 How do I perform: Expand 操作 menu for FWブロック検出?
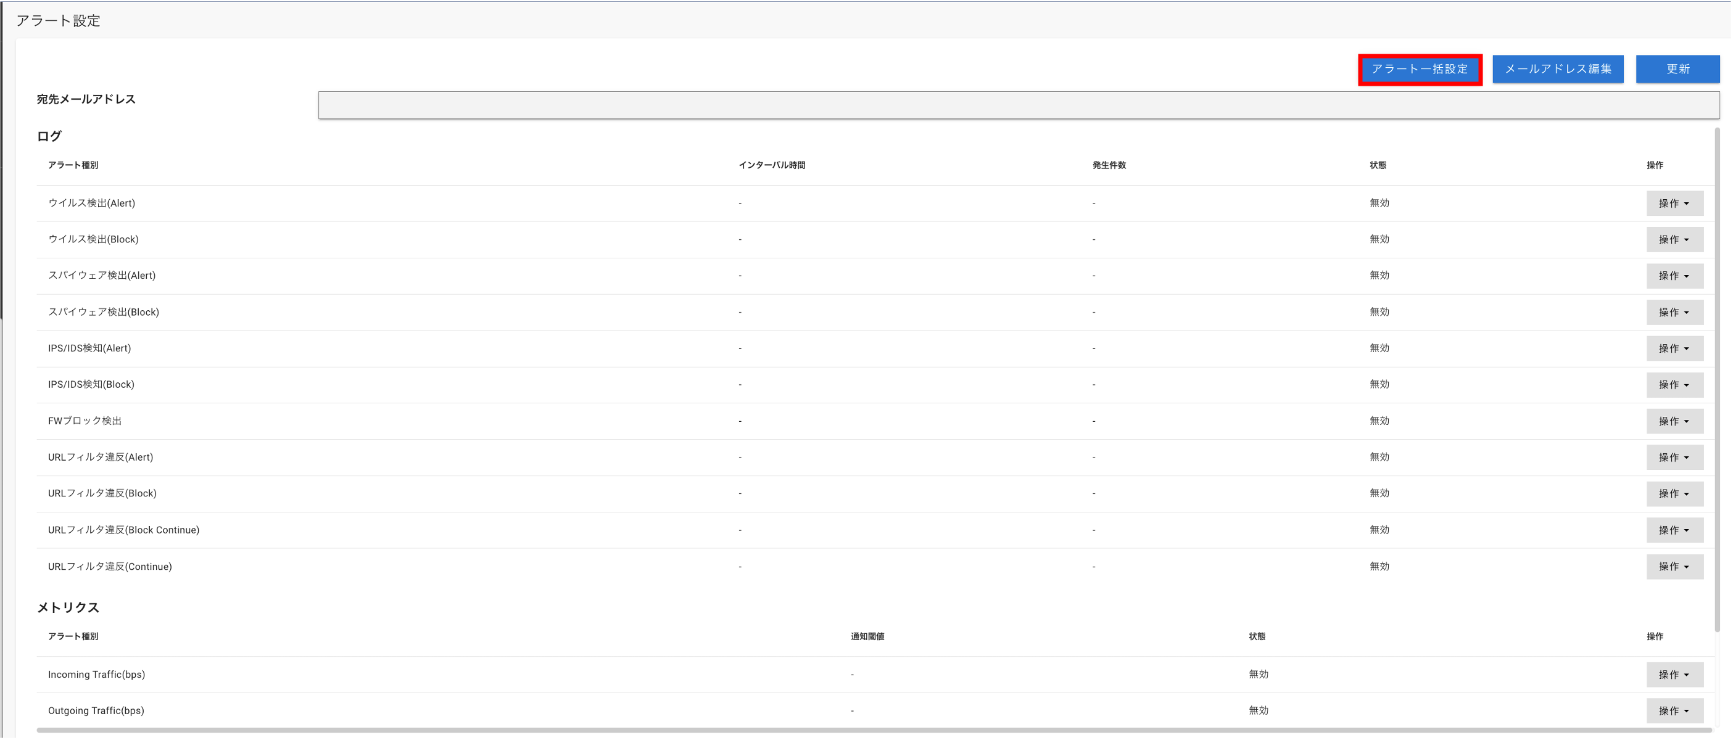coord(1674,421)
